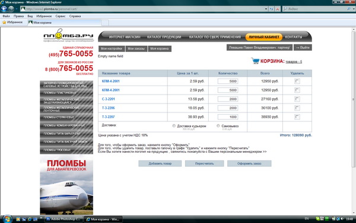Open С-3-2201 product link
The height and width of the screenshot is (223, 356).
[x=109, y=99]
